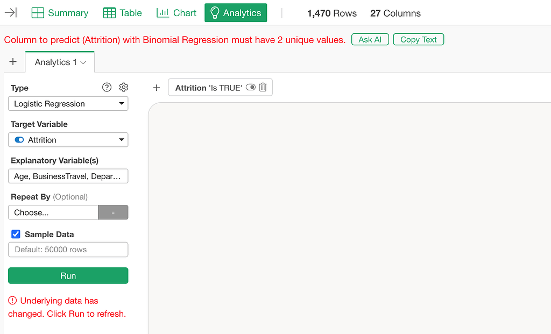
Task: Open the Summary view
Action: [60, 13]
